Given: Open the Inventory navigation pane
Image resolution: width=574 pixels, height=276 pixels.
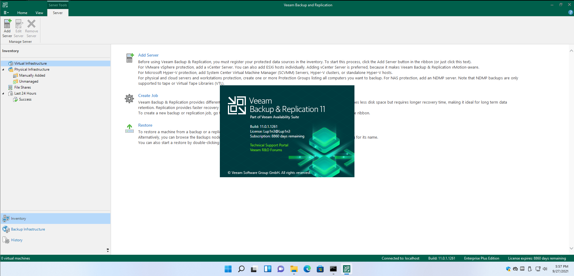Looking at the screenshot, I should click(56, 219).
